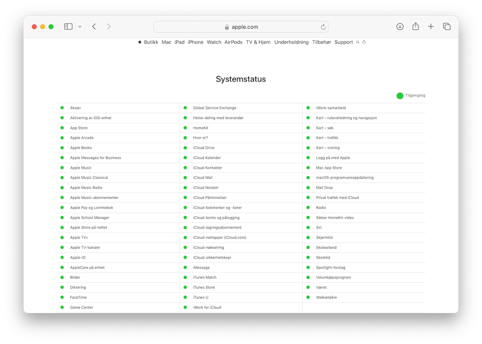Open the shopping bag icon
482x344 pixels.
click(x=364, y=42)
